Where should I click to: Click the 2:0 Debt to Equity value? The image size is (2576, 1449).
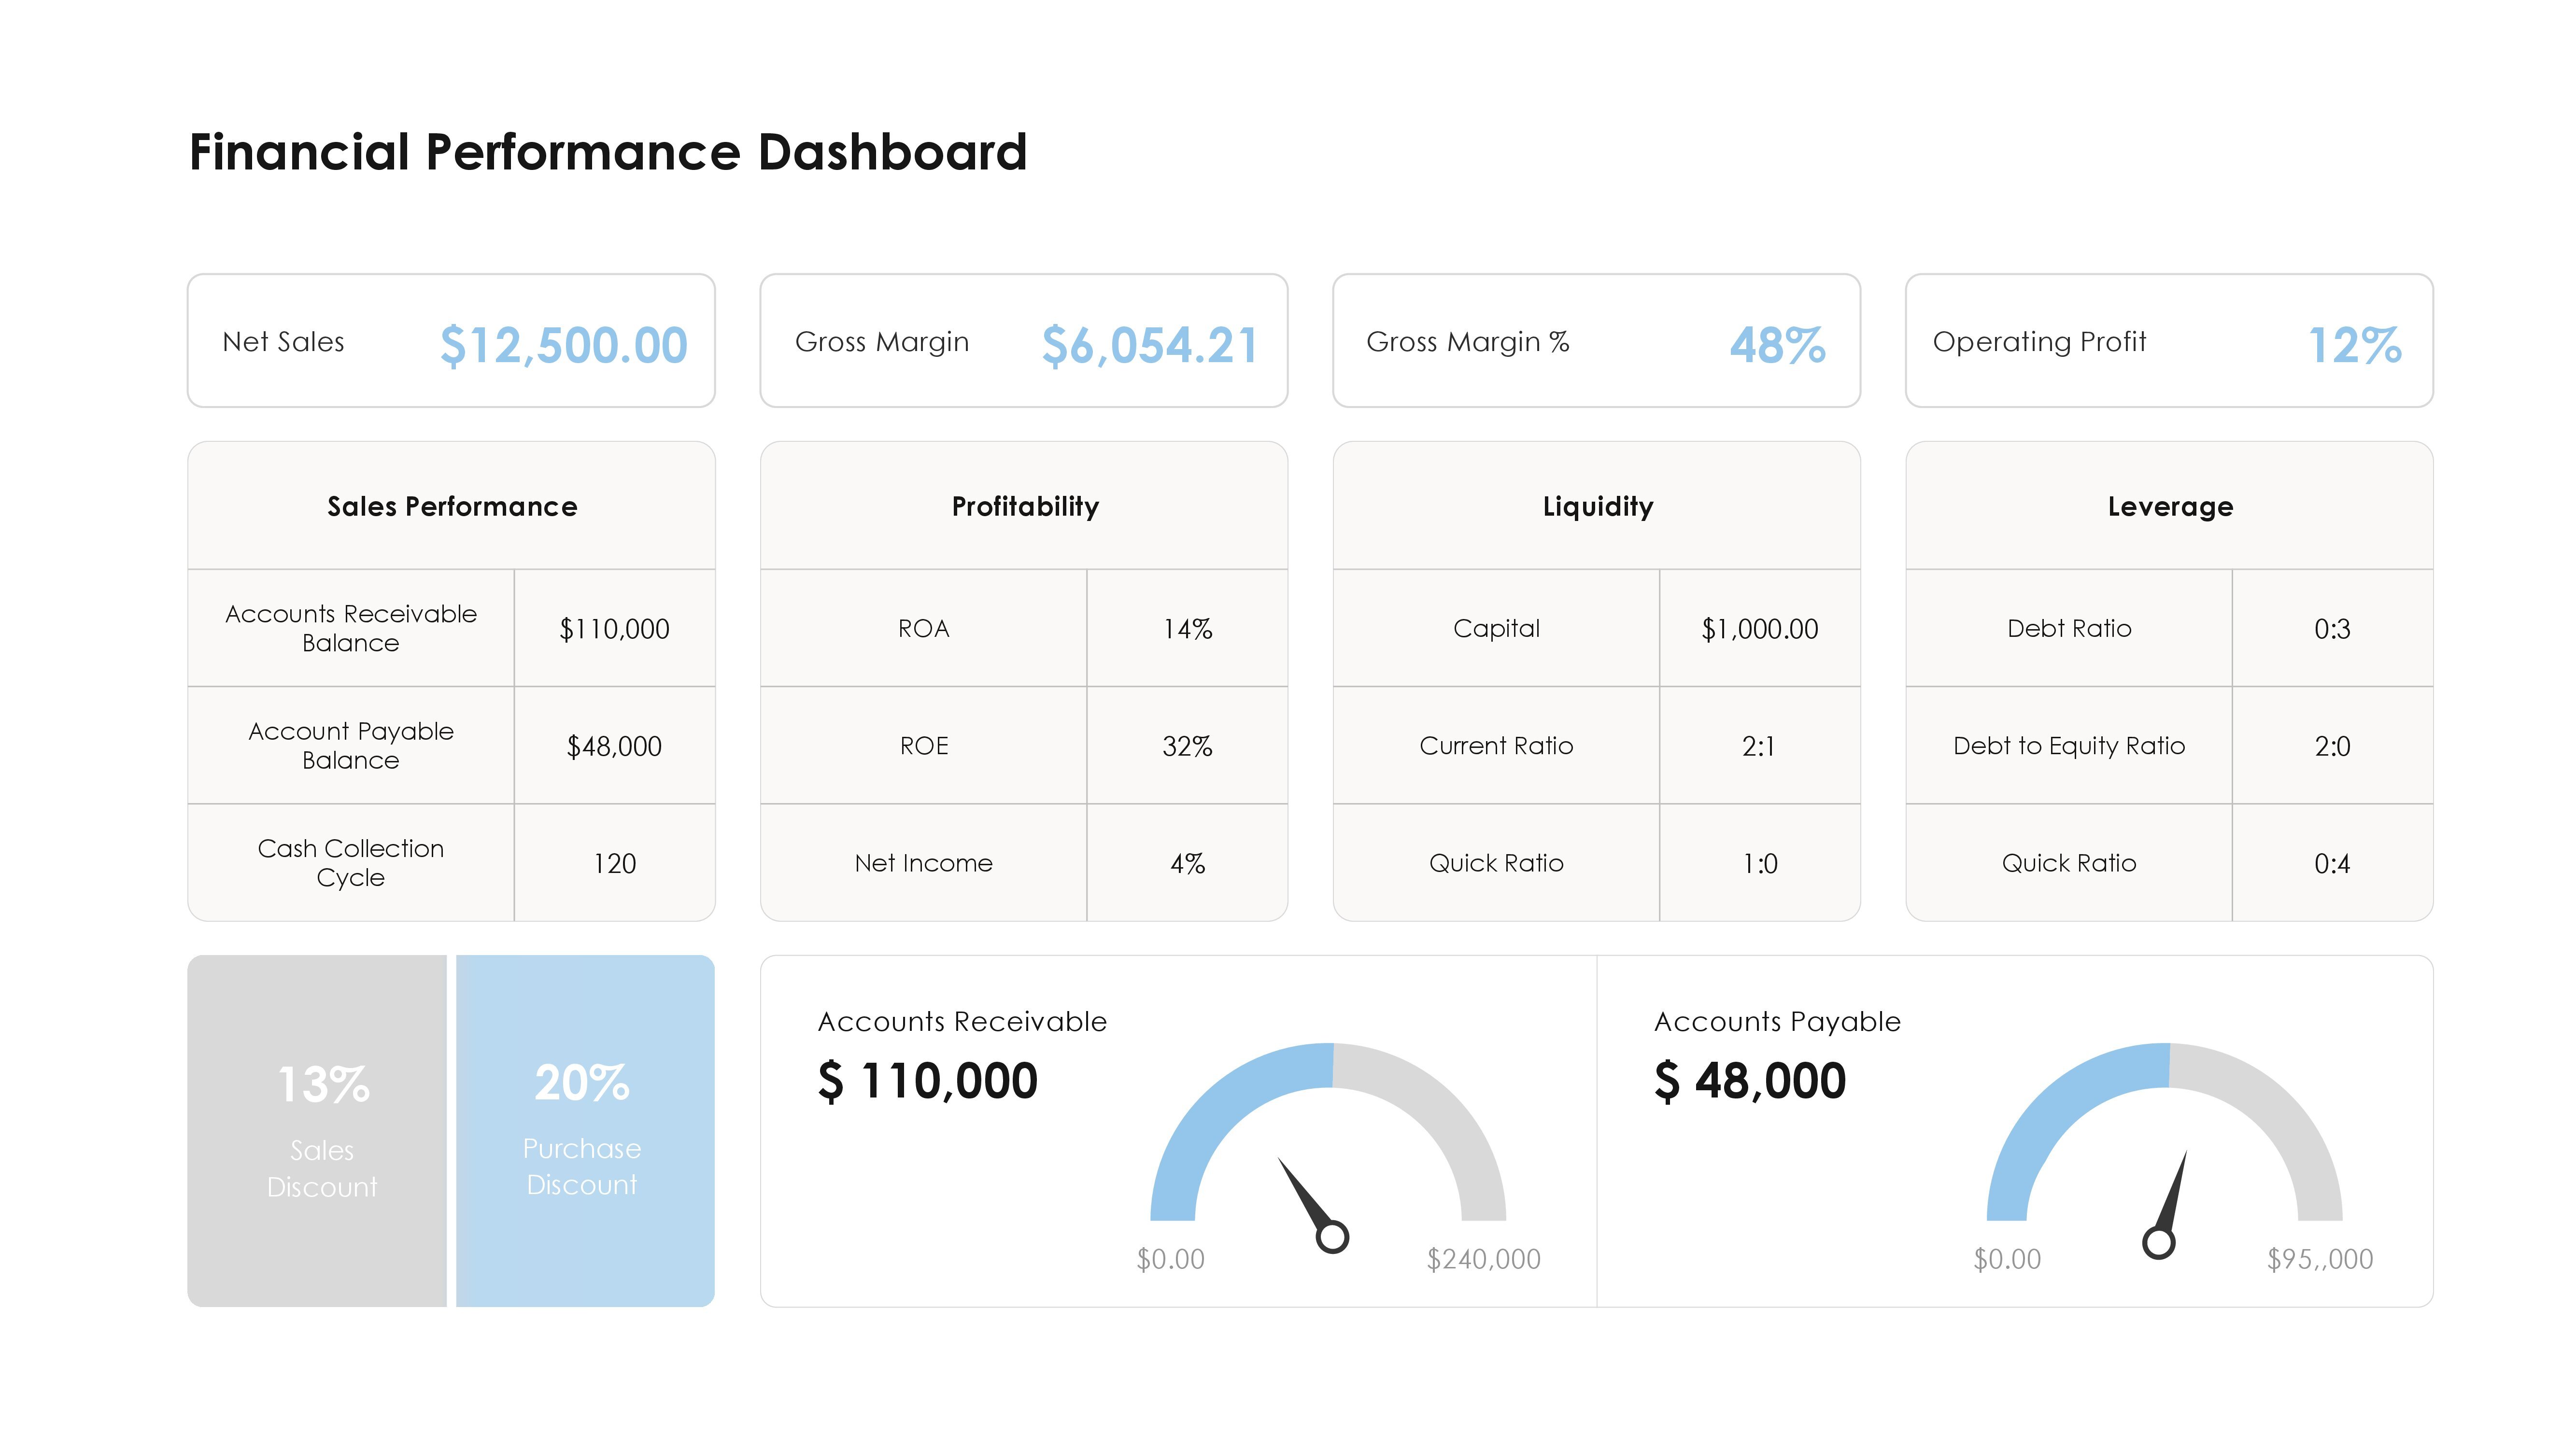pyautogui.click(x=2332, y=746)
